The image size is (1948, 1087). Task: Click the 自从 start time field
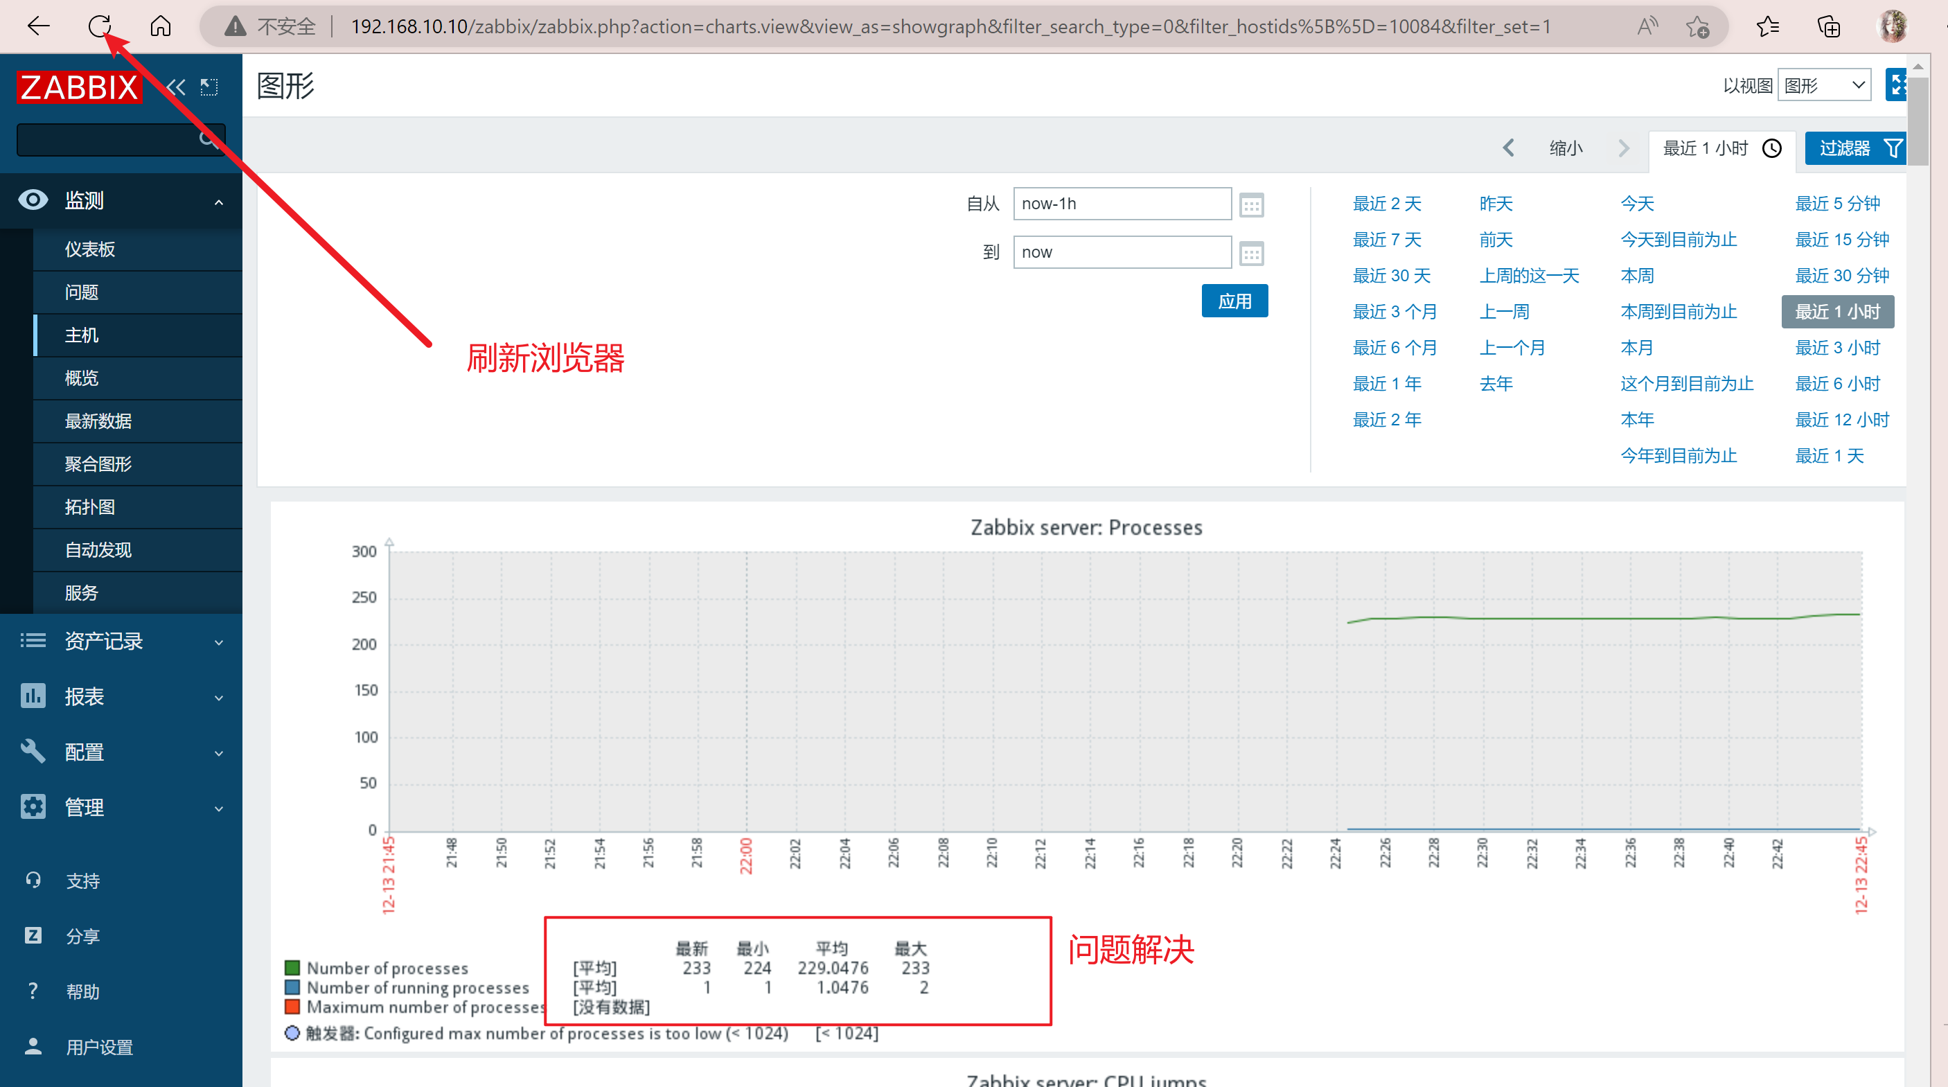pos(1122,204)
